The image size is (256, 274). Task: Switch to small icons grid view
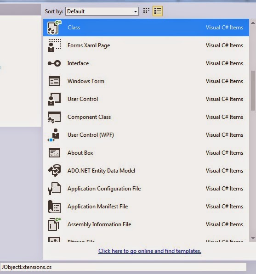point(146,11)
